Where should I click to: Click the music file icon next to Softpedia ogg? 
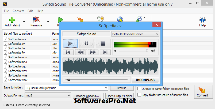pyautogui.click(x=6, y=66)
